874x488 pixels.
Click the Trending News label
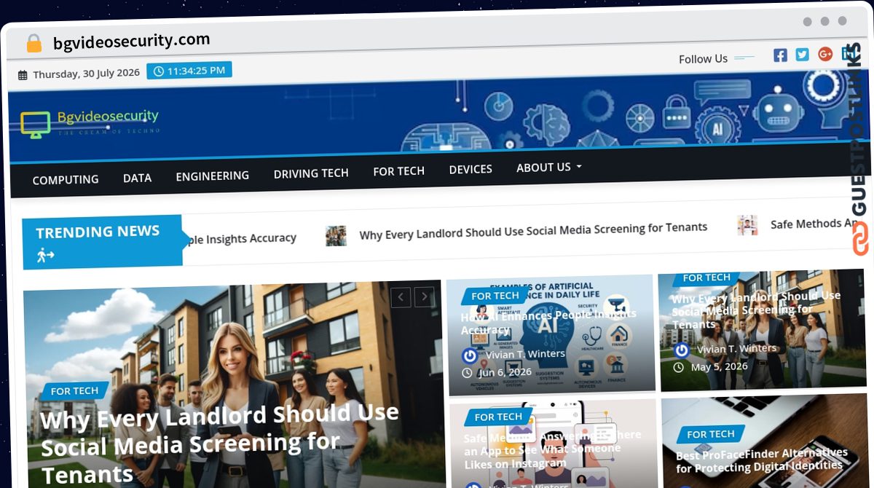point(98,232)
